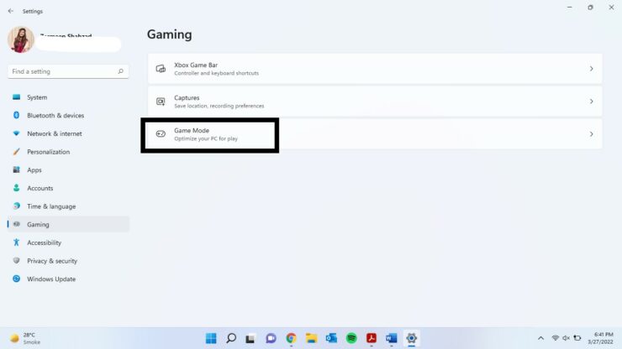The image size is (622, 349).
Task: Open Microsoft Word taskbar icon
Action: (x=391, y=338)
